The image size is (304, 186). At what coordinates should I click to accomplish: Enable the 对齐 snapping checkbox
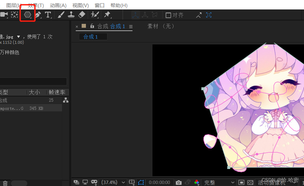(168, 15)
